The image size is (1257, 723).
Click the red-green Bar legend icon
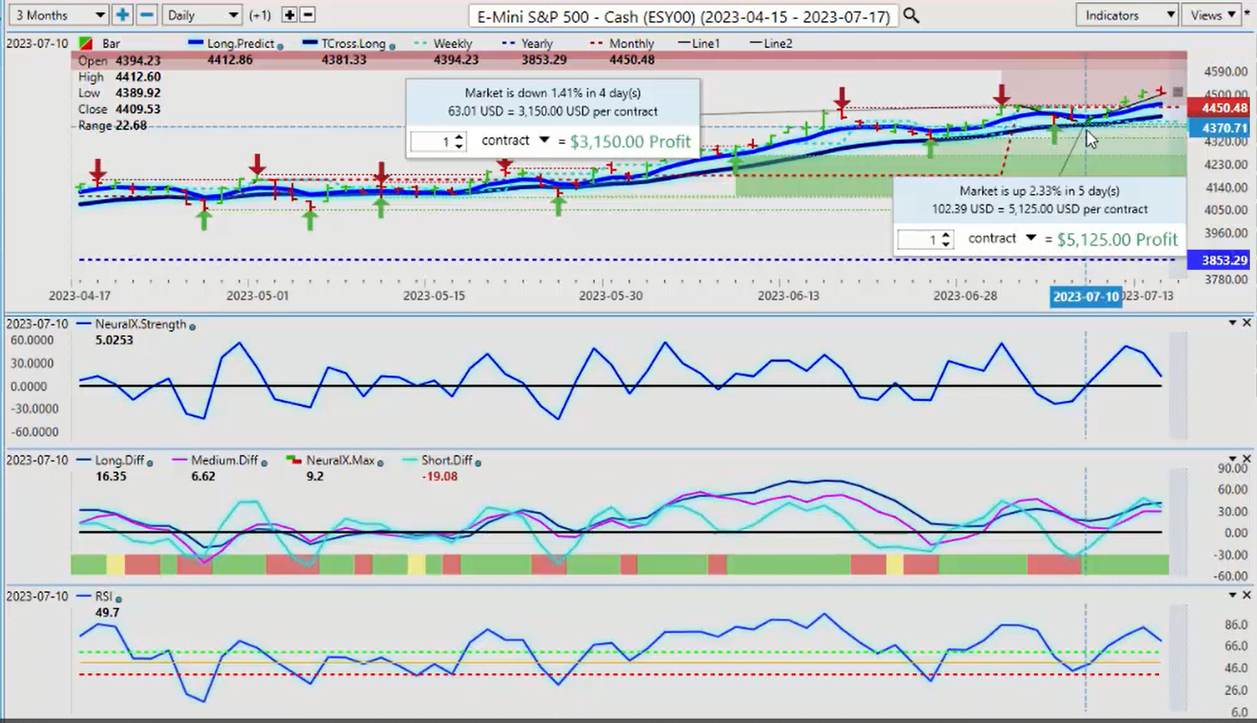(86, 44)
